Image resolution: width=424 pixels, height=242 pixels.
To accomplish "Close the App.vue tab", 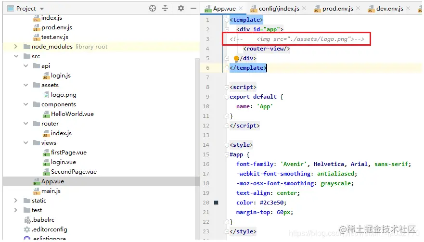I will (x=241, y=8).
